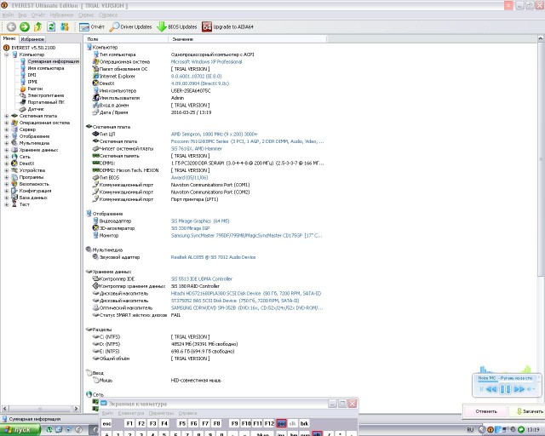Open the AMD Sempron CPU link
The height and width of the screenshot is (436, 545).
214,134
